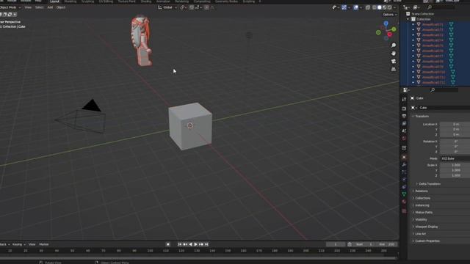Expand the Relations panel
This screenshot has width=470, height=264.
421,191
